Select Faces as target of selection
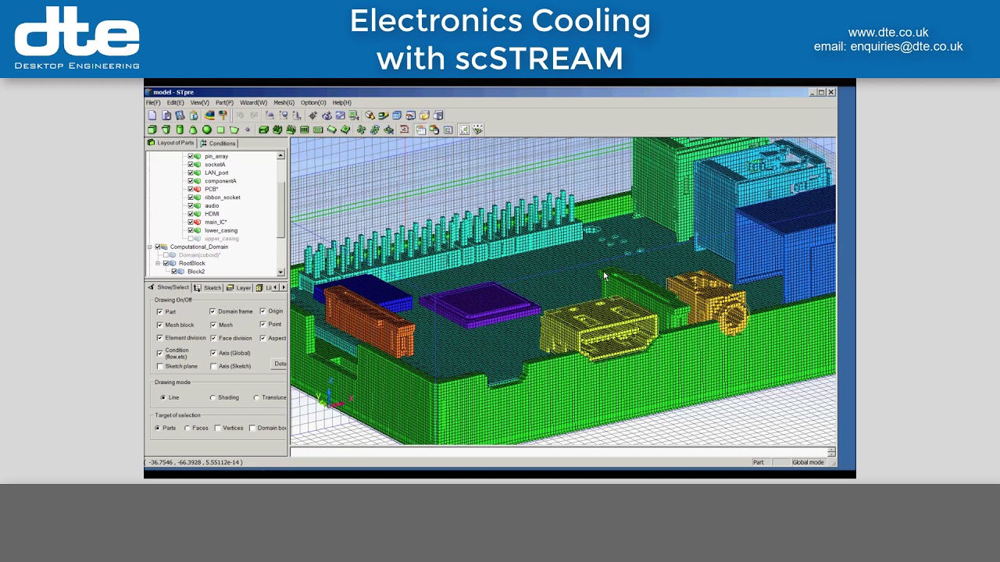 tap(187, 428)
